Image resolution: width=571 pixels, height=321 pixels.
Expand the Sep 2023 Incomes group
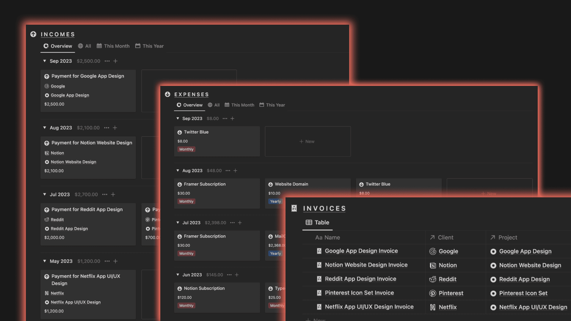point(44,61)
